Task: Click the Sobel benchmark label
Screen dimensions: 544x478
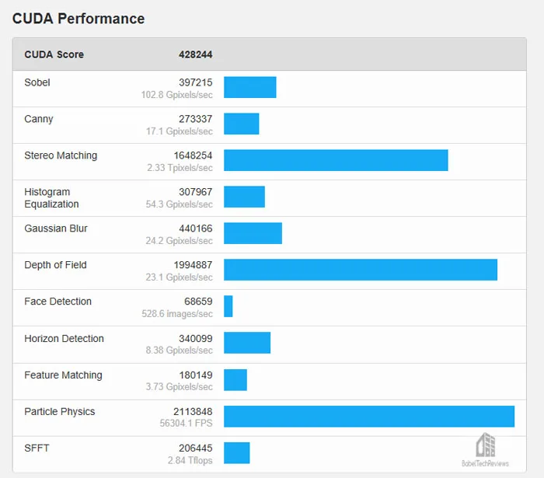Action: (37, 82)
